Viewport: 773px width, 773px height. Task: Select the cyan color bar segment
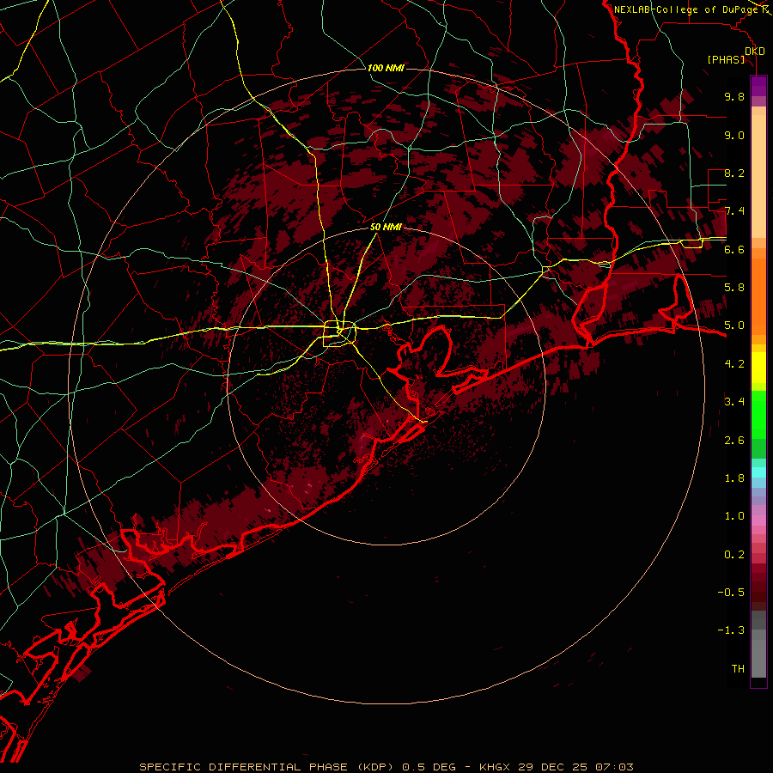(x=758, y=472)
